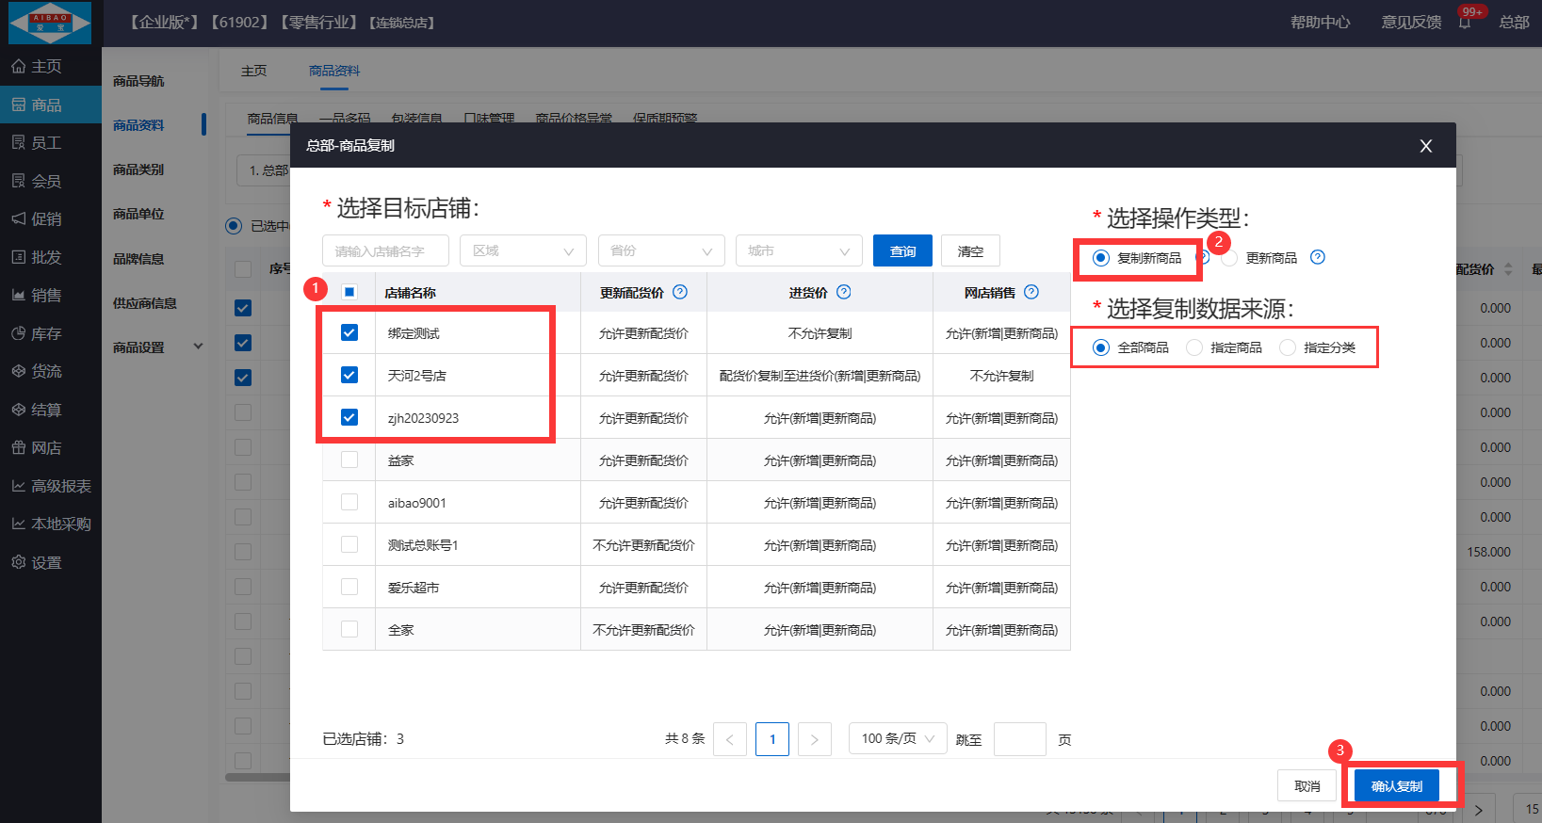This screenshot has width=1542, height=823.
Task: Open the 区域 dropdown
Action: [523, 250]
